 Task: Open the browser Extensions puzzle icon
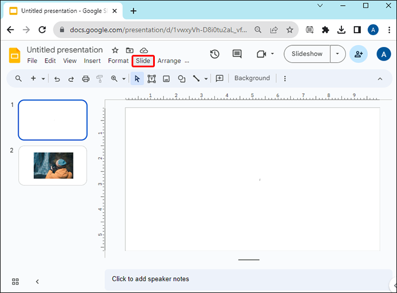326,30
